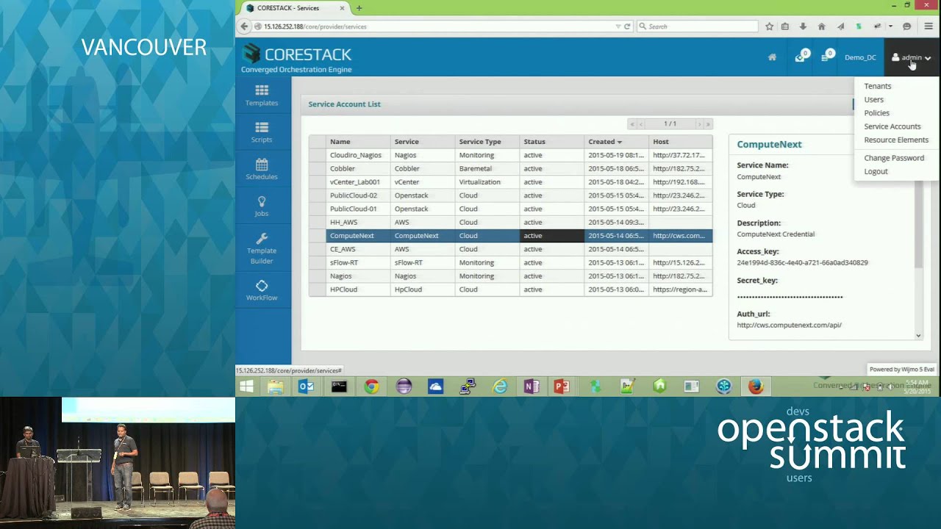
Task: Open Policies from admin menu
Action: coord(877,113)
